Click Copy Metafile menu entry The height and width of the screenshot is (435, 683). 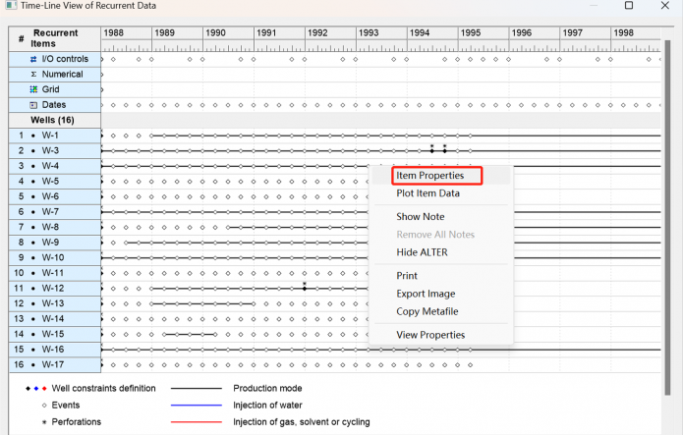tap(427, 311)
